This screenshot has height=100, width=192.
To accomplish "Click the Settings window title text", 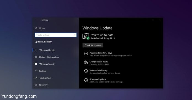I will tap(45, 20).
